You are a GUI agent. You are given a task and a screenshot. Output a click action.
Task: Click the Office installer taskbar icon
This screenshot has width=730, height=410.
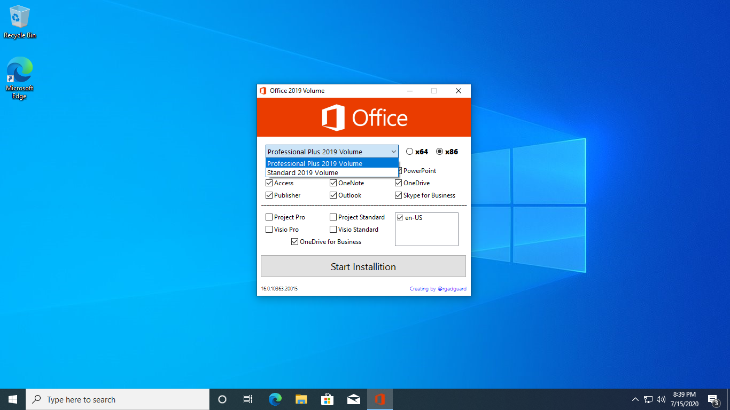[x=380, y=399]
